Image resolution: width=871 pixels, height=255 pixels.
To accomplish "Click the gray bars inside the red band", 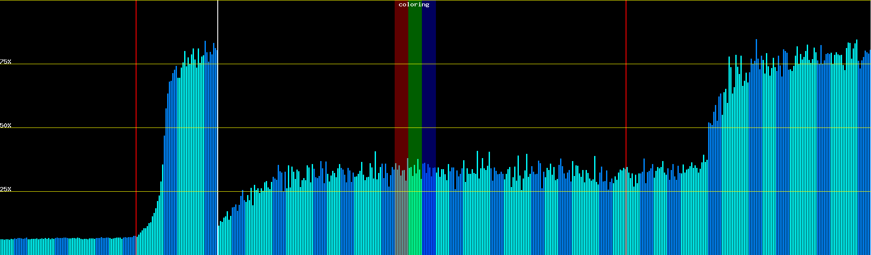I will [401, 212].
